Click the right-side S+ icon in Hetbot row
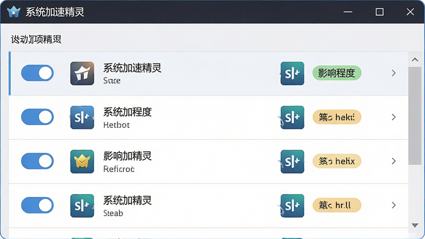 pos(292,117)
